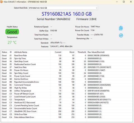Select the Seek Error Rate row
The width and height of the screenshot is (134, 123).
[x=67, y=67]
